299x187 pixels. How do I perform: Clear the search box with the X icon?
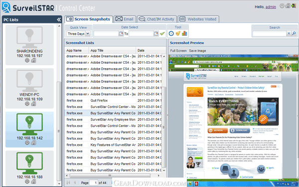click(x=289, y=33)
